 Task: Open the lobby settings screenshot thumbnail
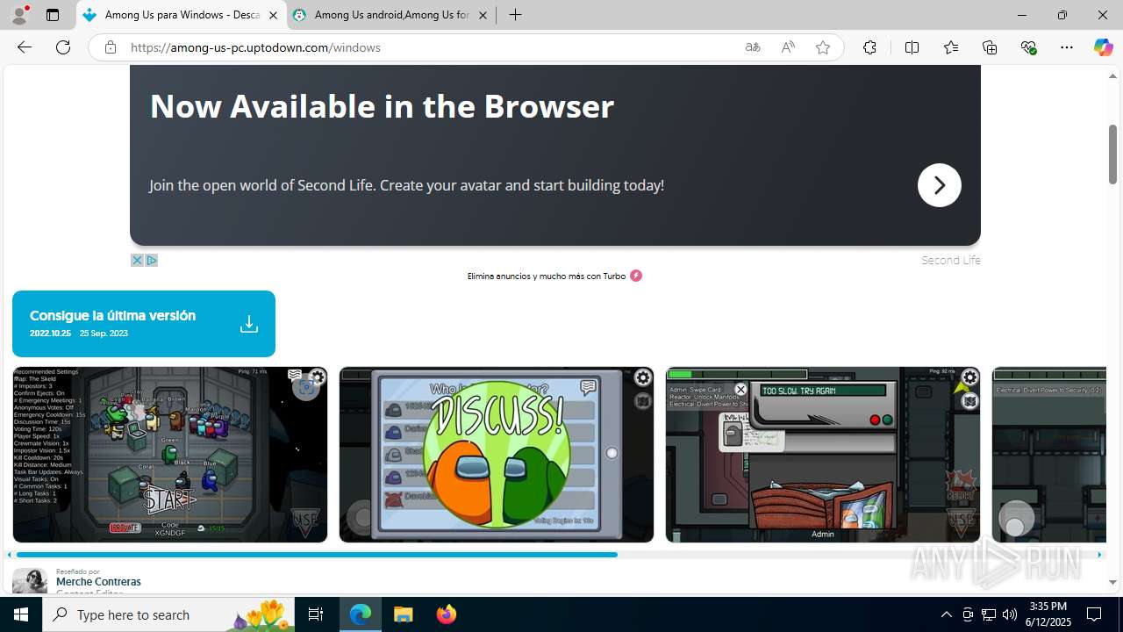pyautogui.click(x=170, y=455)
